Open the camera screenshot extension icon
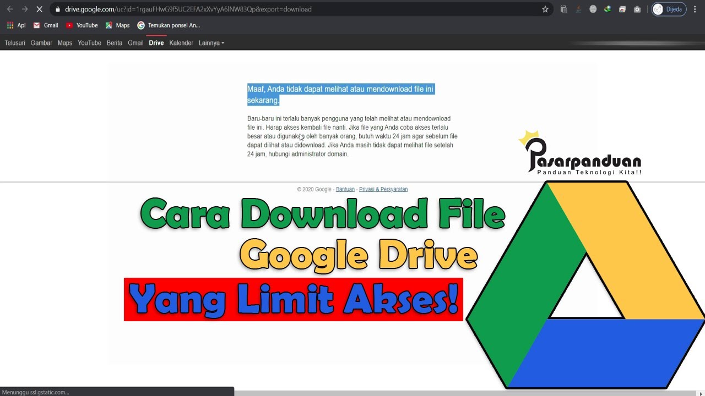Viewport: 705px width, 396px height. coord(637,9)
